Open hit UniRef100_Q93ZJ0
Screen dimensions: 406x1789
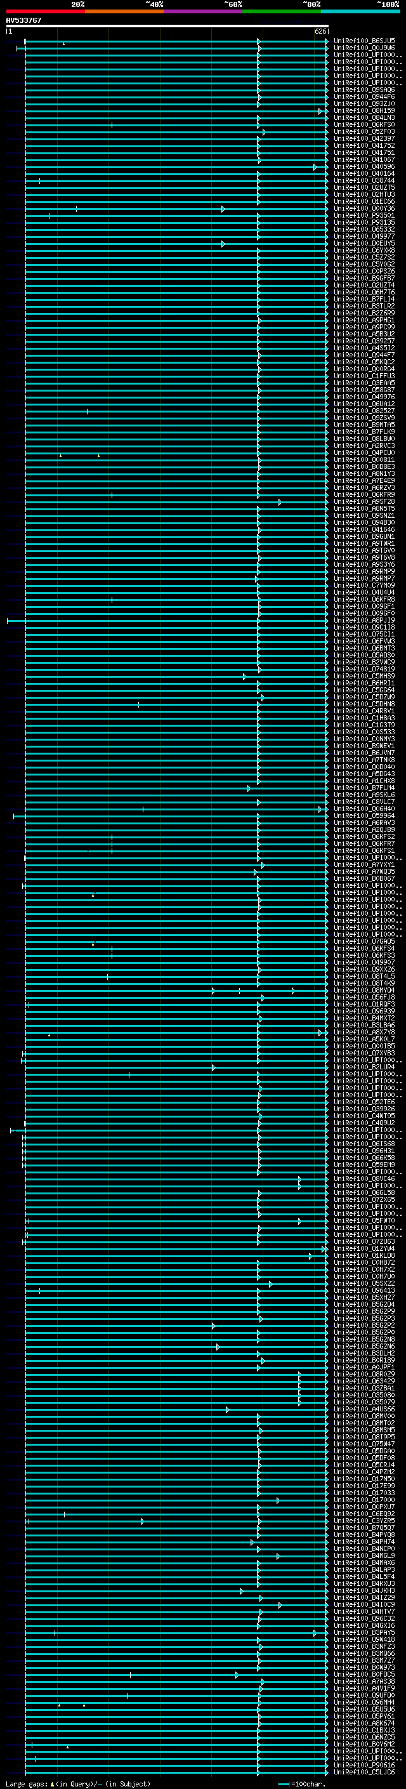[364, 104]
